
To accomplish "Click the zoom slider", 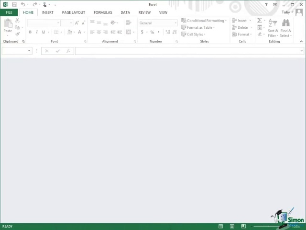I will click(x=269, y=226).
